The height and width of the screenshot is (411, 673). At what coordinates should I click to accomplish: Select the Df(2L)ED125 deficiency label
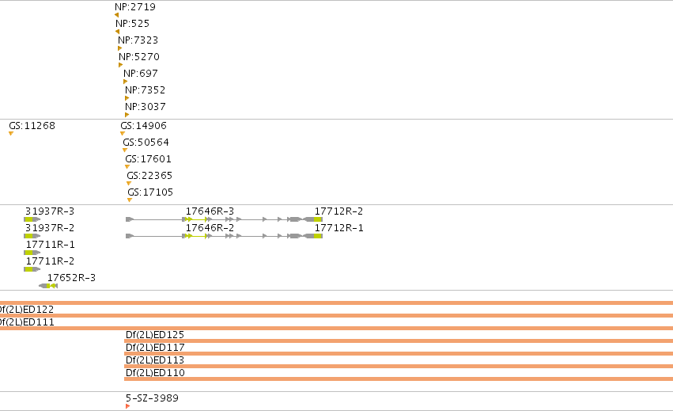(155, 335)
